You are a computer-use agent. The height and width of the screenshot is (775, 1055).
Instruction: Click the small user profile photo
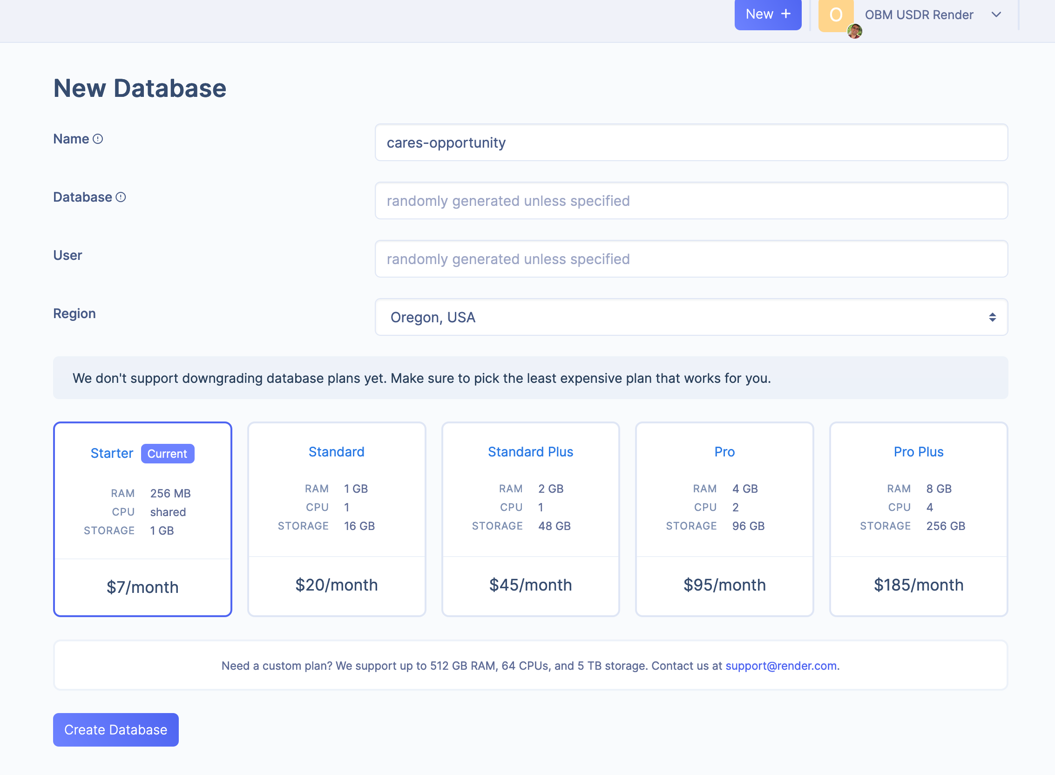pos(854,31)
